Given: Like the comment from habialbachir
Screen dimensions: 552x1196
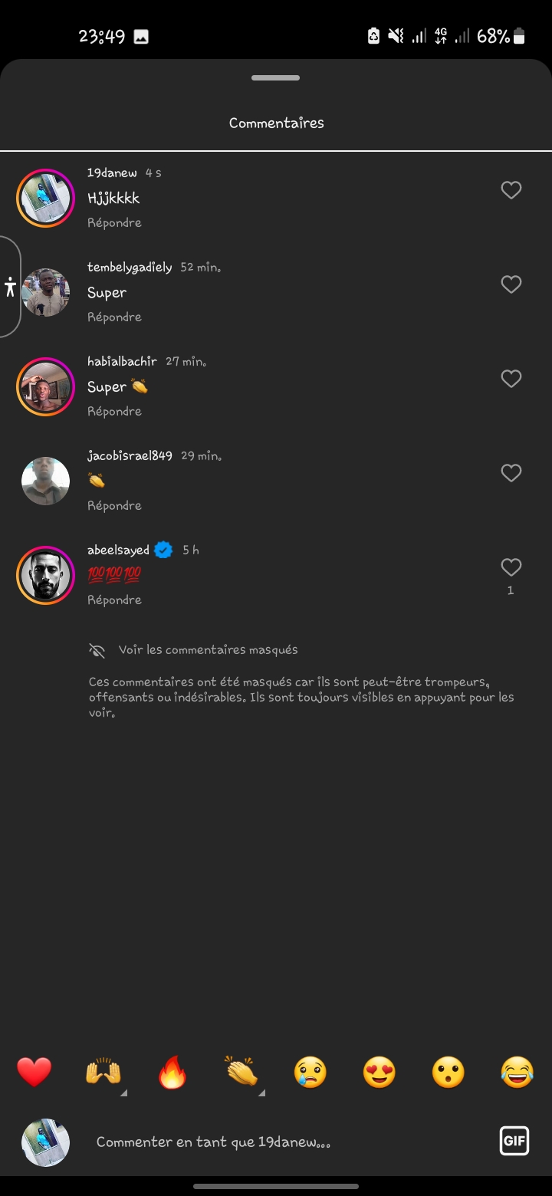Looking at the screenshot, I should click(511, 379).
